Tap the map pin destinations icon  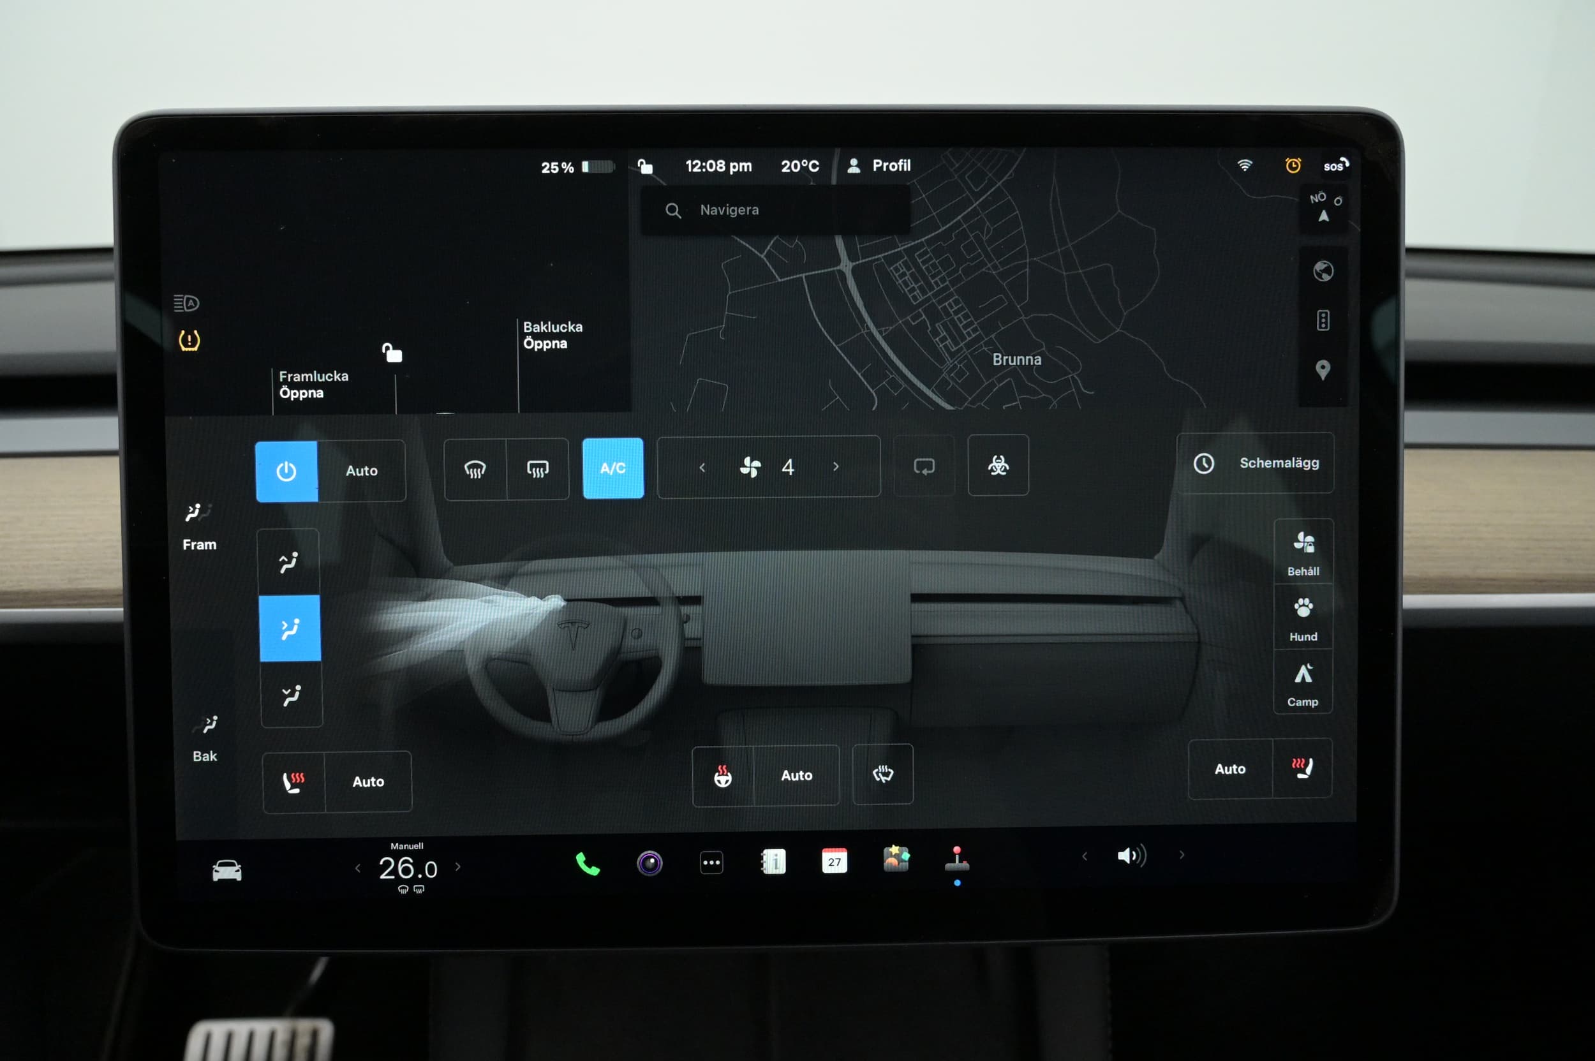pyautogui.click(x=1323, y=370)
